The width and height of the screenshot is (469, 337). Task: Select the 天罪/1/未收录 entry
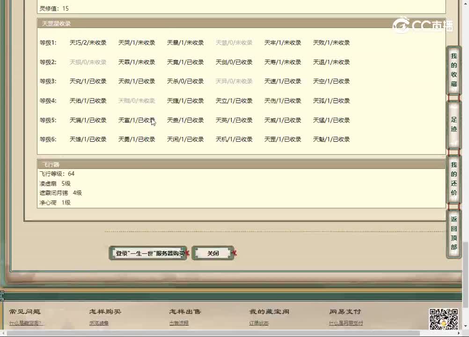click(x=137, y=62)
